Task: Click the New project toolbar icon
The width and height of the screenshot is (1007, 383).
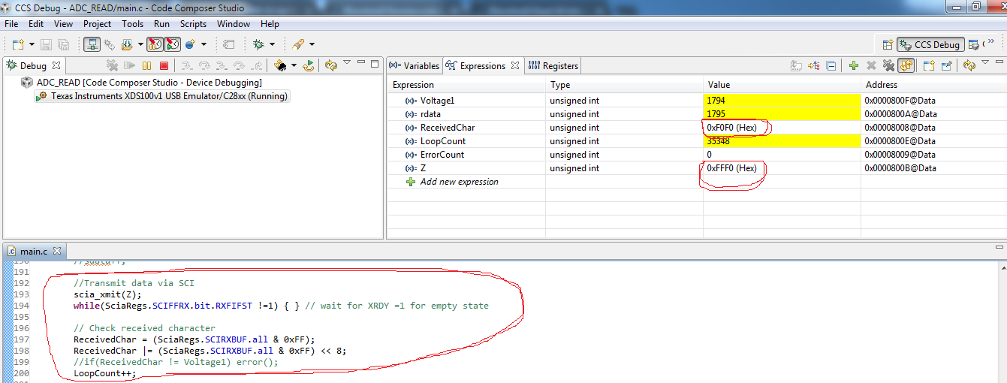Action: (18, 44)
